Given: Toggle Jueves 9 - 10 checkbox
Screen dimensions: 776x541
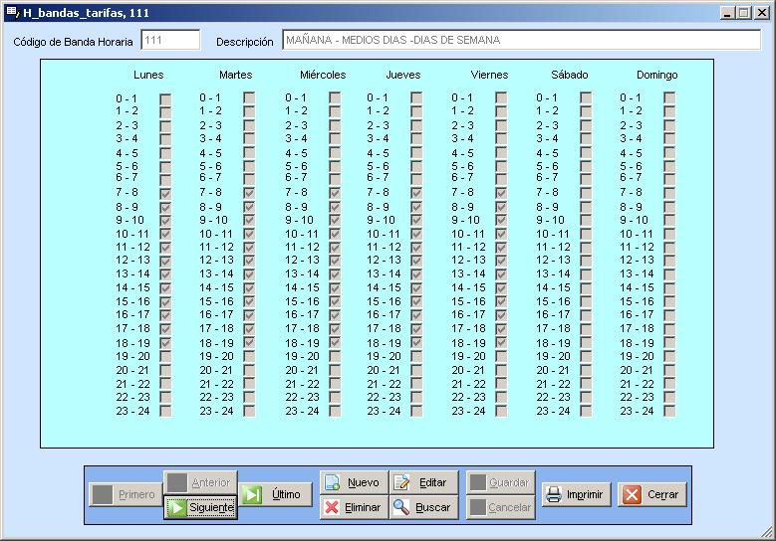Looking at the screenshot, I should pyautogui.click(x=416, y=220).
